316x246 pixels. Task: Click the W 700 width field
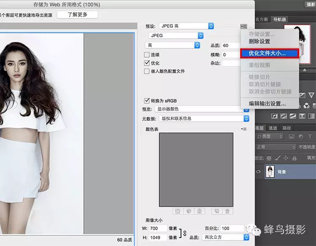(158, 228)
